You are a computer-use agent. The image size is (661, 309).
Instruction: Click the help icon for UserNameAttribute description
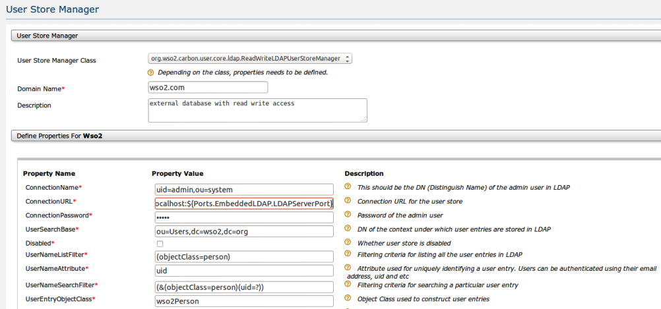click(348, 267)
